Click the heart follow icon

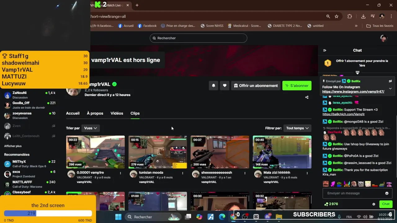point(225,85)
